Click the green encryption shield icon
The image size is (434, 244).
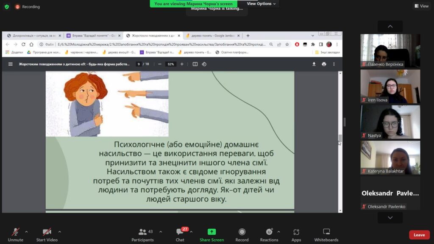pos(7,7)
